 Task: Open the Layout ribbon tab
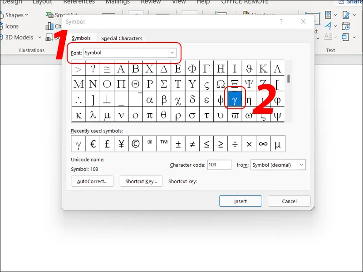[x=41, y=2]
